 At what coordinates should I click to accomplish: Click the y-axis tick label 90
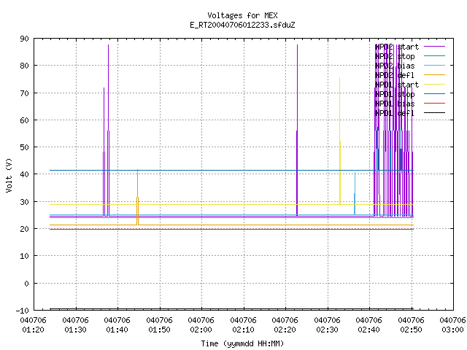pos(24,39)
